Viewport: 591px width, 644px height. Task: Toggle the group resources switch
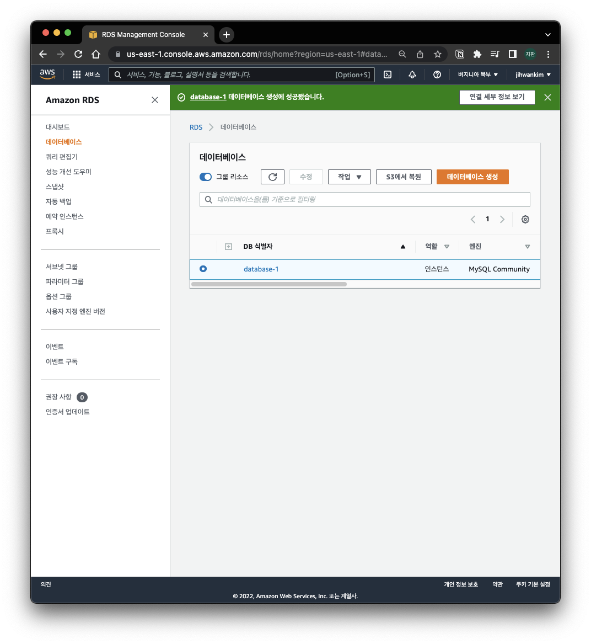[x=206, y=177]
